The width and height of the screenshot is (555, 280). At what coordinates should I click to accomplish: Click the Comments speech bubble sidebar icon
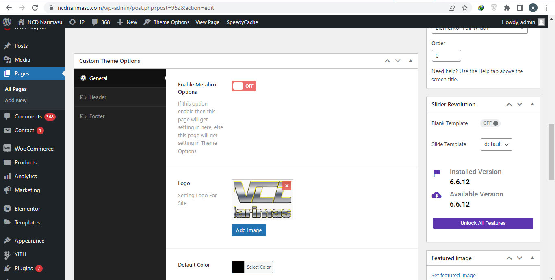(x=7, y=116)
